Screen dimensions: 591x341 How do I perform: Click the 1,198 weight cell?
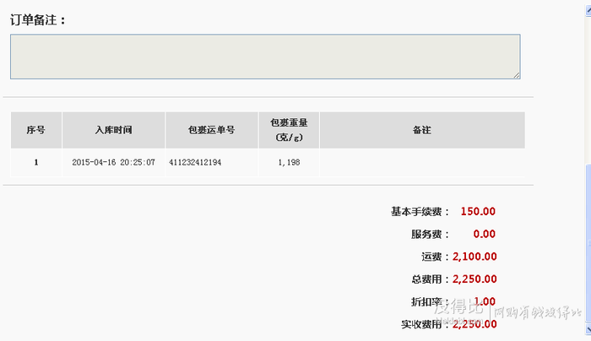(289, 162)
